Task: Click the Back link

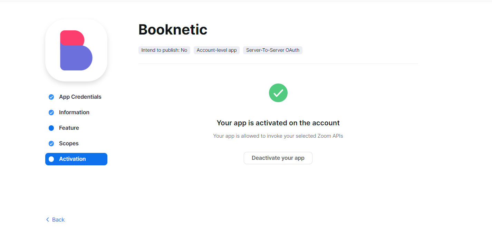Action: 58,220
